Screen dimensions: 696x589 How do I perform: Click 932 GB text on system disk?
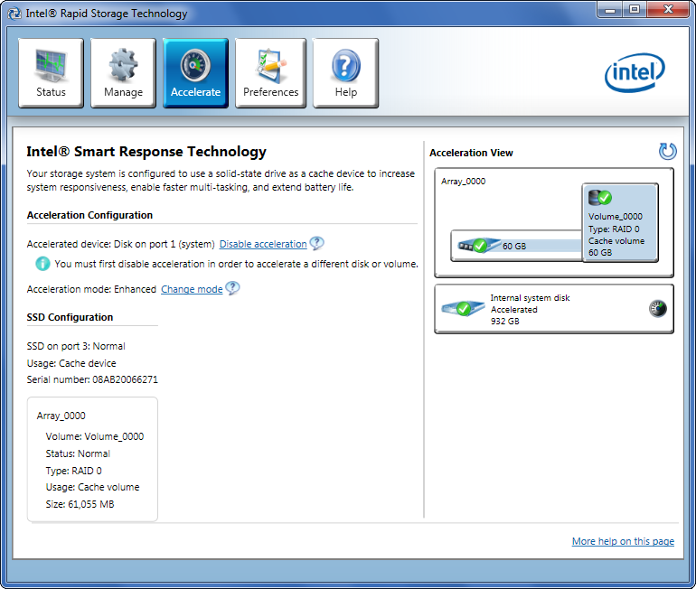[504, 321]
